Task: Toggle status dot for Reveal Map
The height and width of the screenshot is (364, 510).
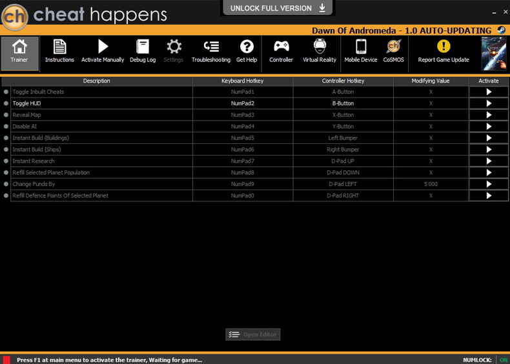Action: coord(6,115)
